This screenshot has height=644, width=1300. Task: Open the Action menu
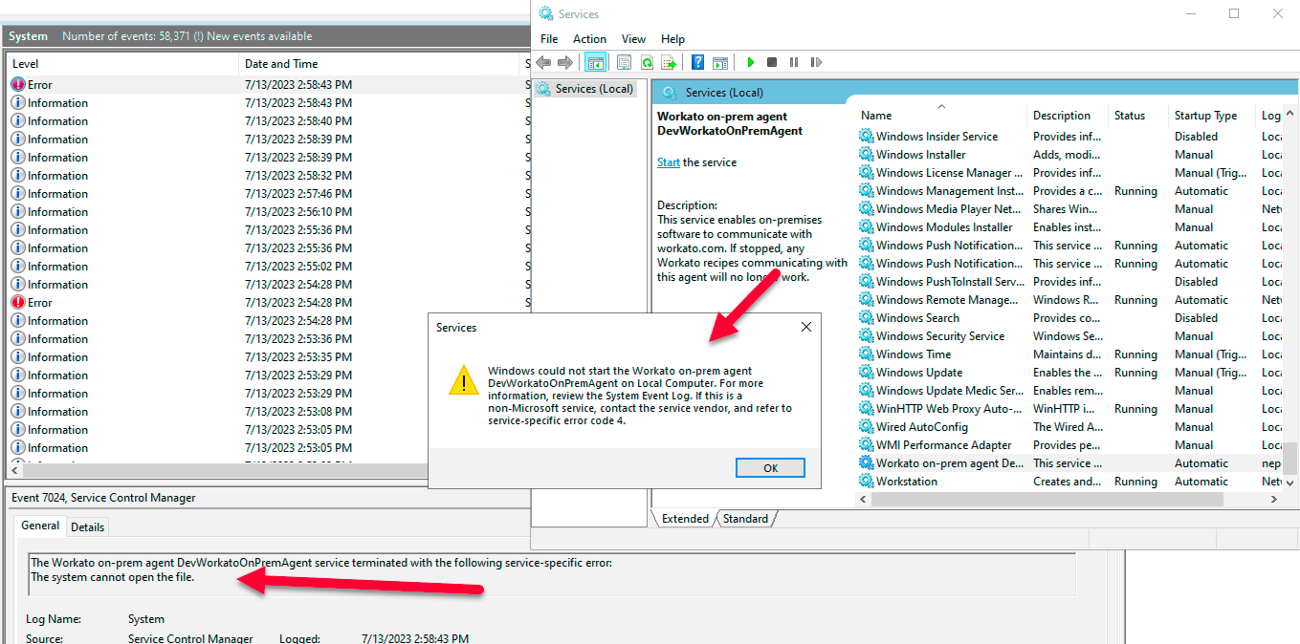tap(589, 39)
